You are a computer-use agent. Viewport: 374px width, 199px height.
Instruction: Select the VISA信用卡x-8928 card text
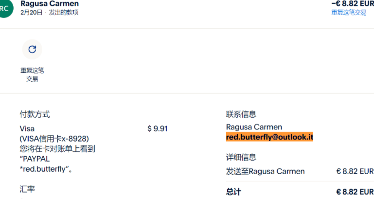(54, 139)
